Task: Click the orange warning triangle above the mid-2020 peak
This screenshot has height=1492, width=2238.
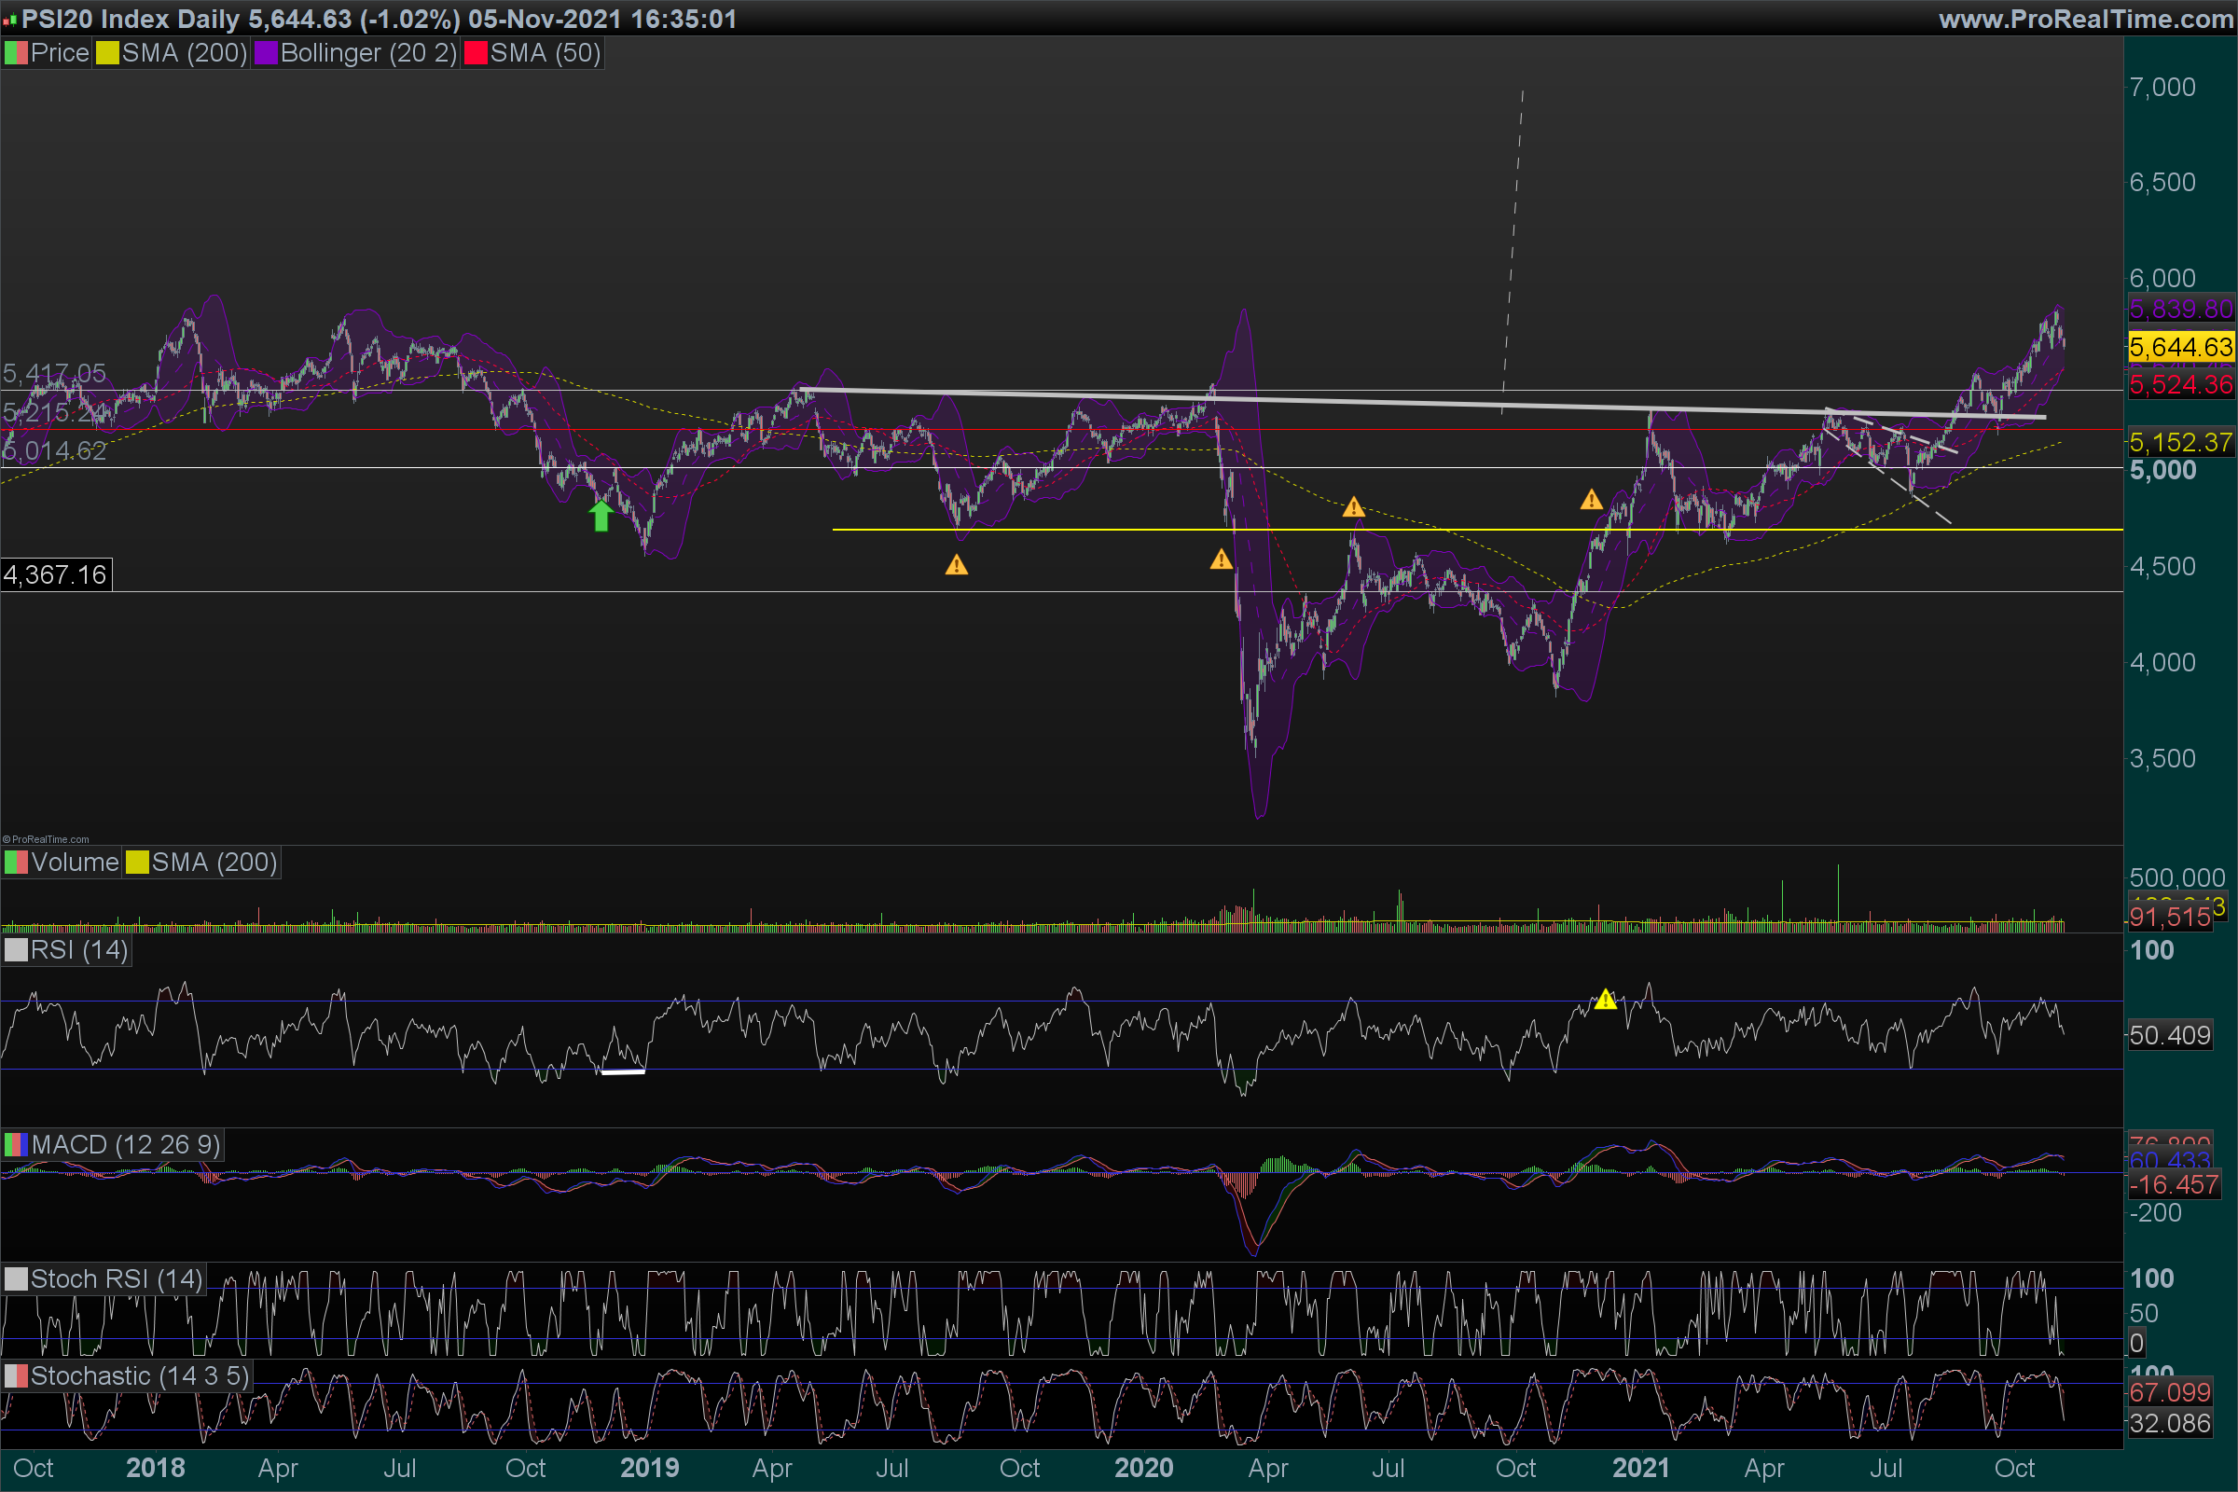Action: 1353,507
